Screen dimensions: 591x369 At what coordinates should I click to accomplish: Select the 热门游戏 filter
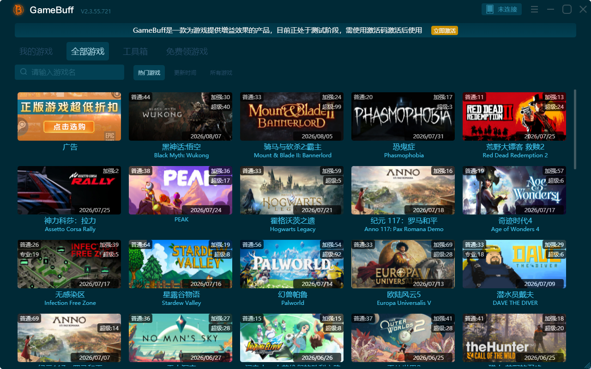149,73
